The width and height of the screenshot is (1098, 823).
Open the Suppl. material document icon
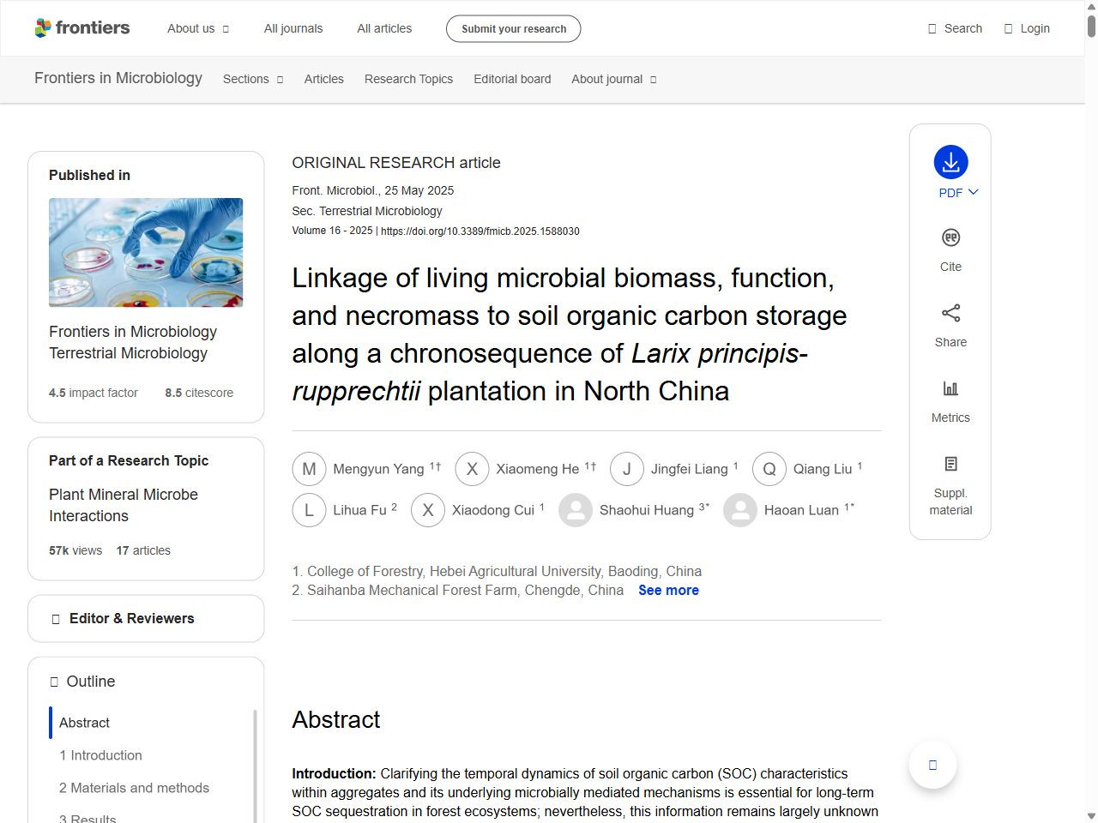tap(950, 464)
